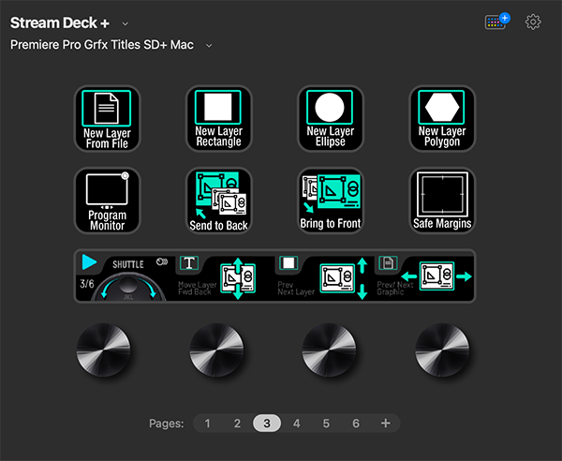Select the New Layer Polygon key
The width and height of the screenshot is (562, 461).
(x=442, y=119)
